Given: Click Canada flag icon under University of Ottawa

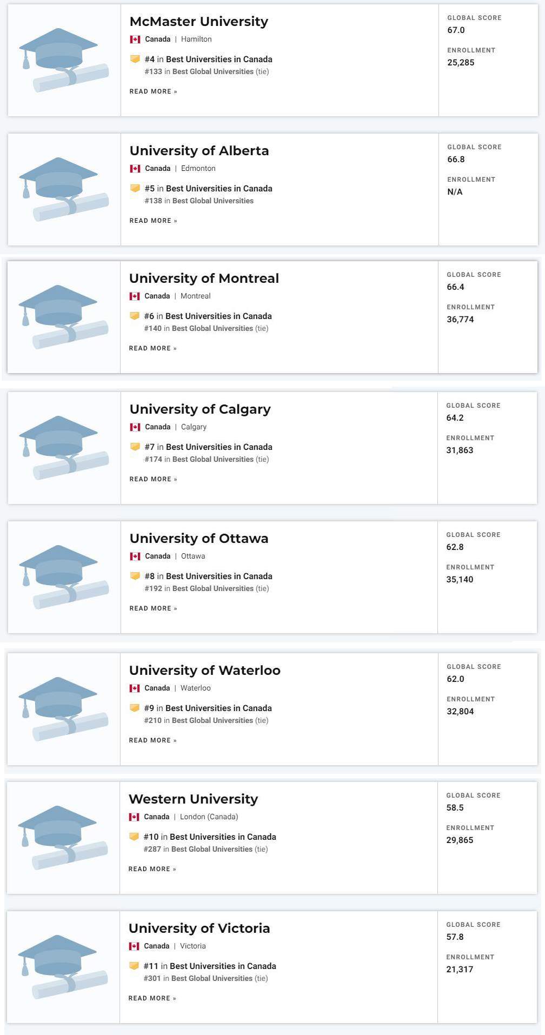Looking at the screenshot, I should [x=135, y=556].
